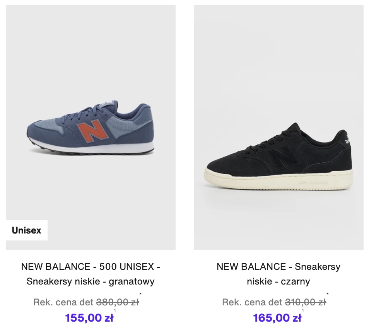
Task: Click the 155,00 zł sale price
Action: 89,318
